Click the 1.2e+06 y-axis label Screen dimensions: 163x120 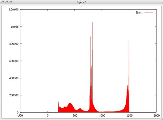point(14,10)
